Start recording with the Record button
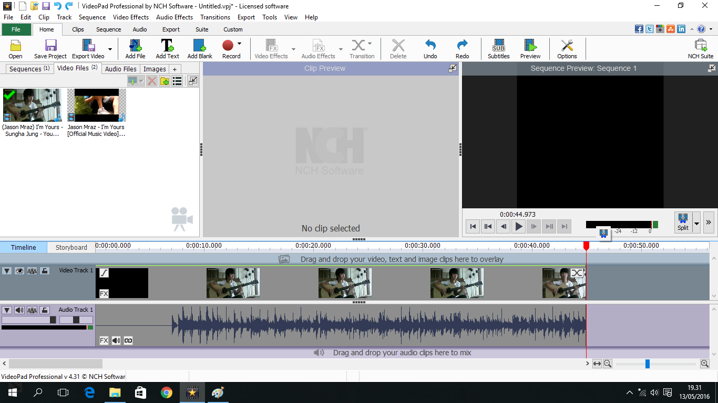Viewport: 718px width, 403px height. 228,49
